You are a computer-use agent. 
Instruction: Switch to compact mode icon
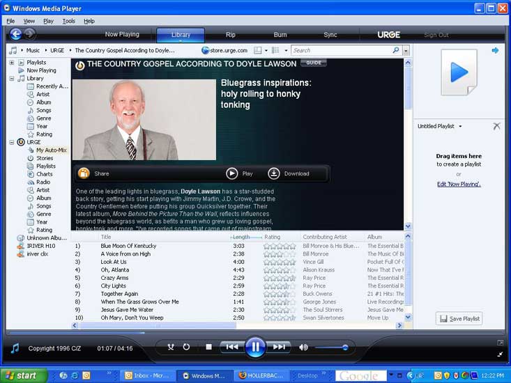pyautogui.click(x=501, y=354)
